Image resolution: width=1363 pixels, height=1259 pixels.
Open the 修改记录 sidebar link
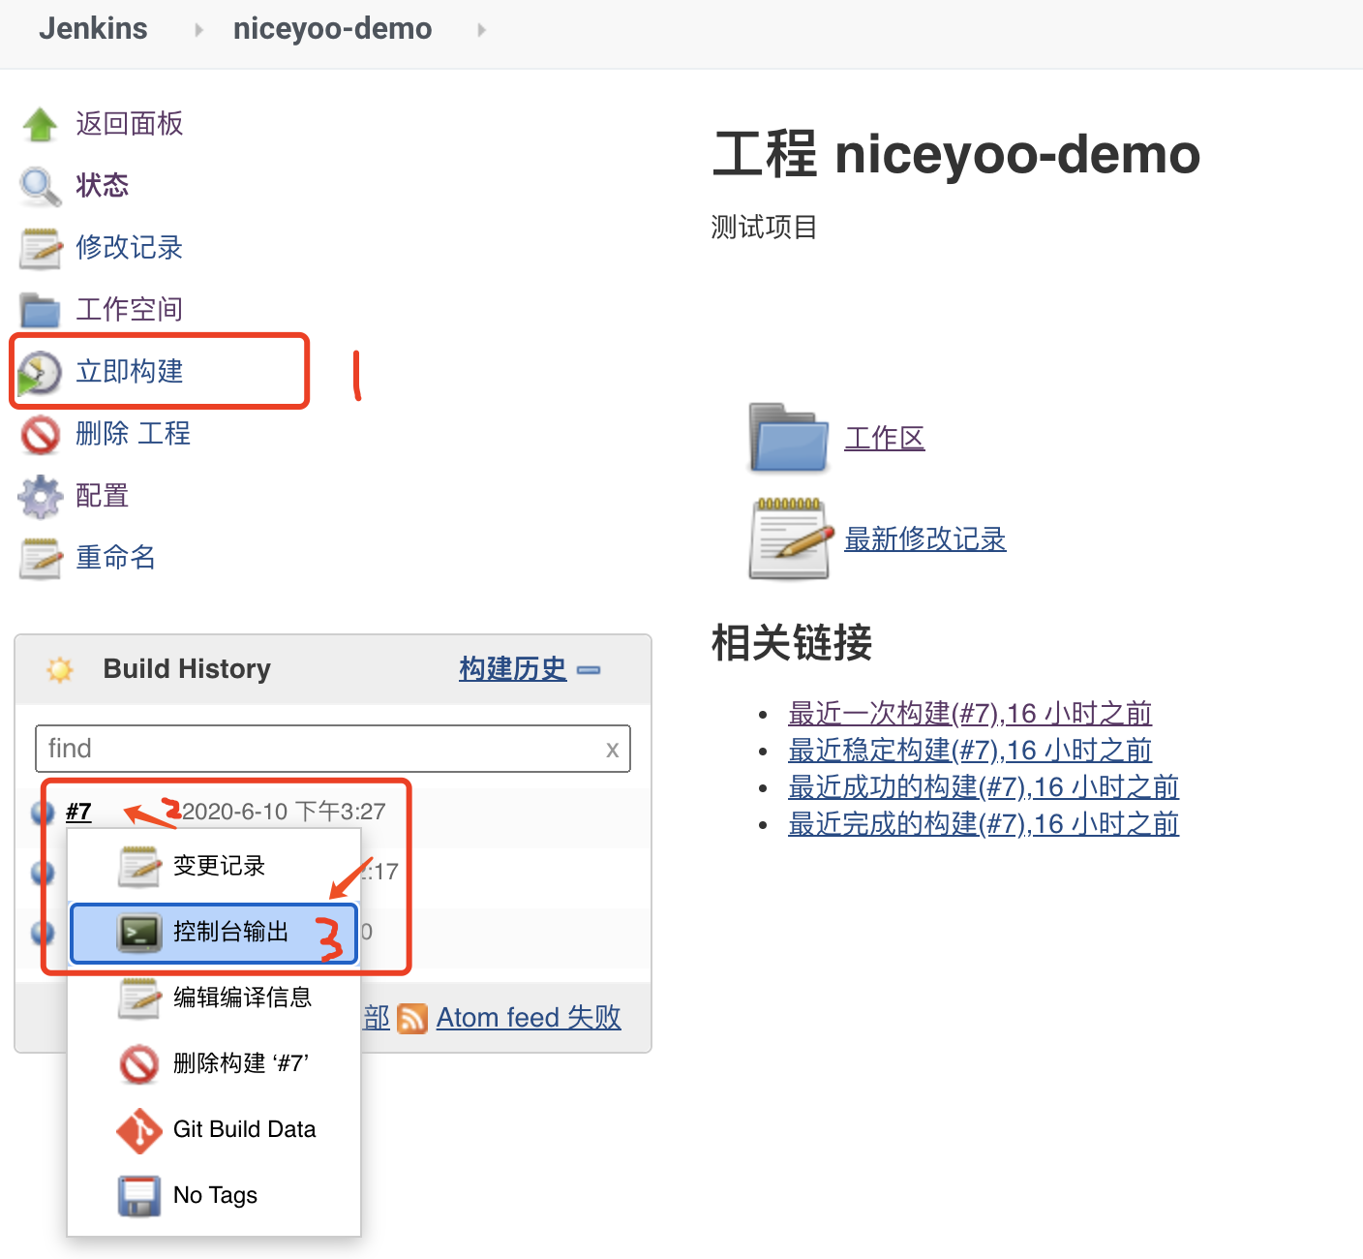pos(130,248)
